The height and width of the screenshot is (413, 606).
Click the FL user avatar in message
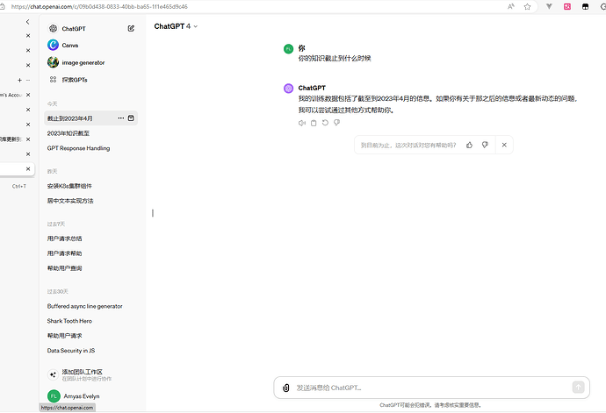coord(288,48)
